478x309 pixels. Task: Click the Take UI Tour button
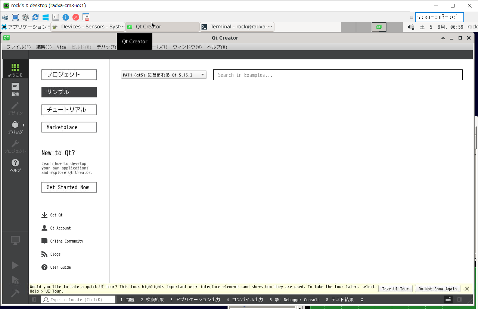(x=395, y=289)
